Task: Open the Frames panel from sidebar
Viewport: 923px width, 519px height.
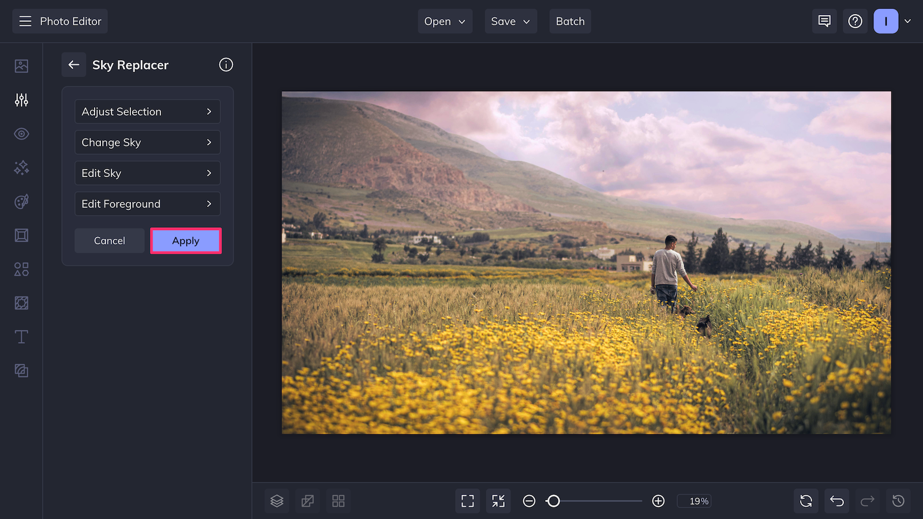Action: tap(21, 235)
